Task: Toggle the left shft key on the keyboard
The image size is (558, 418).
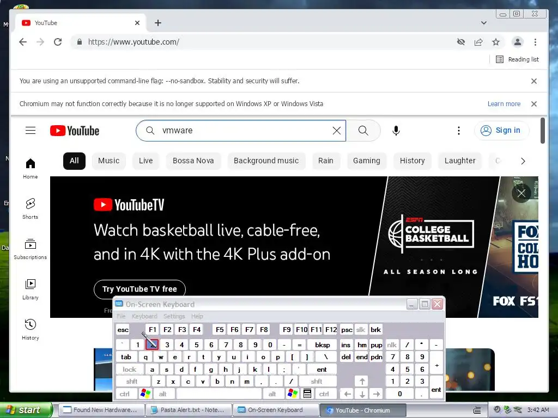Action: (133, 382)
